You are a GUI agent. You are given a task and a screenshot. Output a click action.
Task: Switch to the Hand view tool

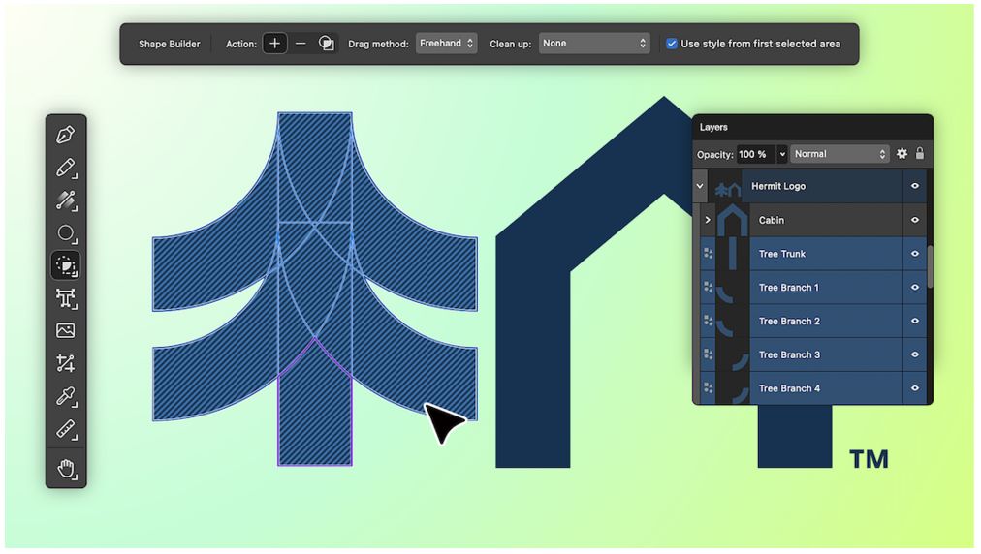[x=66, y=469]
